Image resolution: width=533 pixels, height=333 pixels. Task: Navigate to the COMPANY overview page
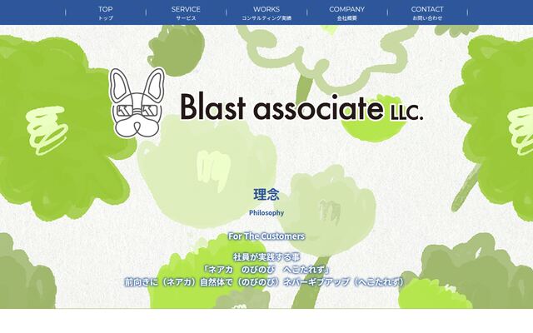(x=346, y=13)
